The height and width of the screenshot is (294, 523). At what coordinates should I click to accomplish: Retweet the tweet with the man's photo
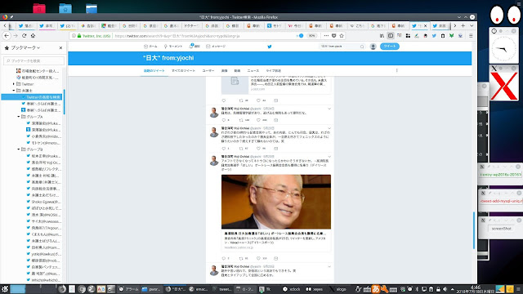pyautogui.click(x=241, y=258)
